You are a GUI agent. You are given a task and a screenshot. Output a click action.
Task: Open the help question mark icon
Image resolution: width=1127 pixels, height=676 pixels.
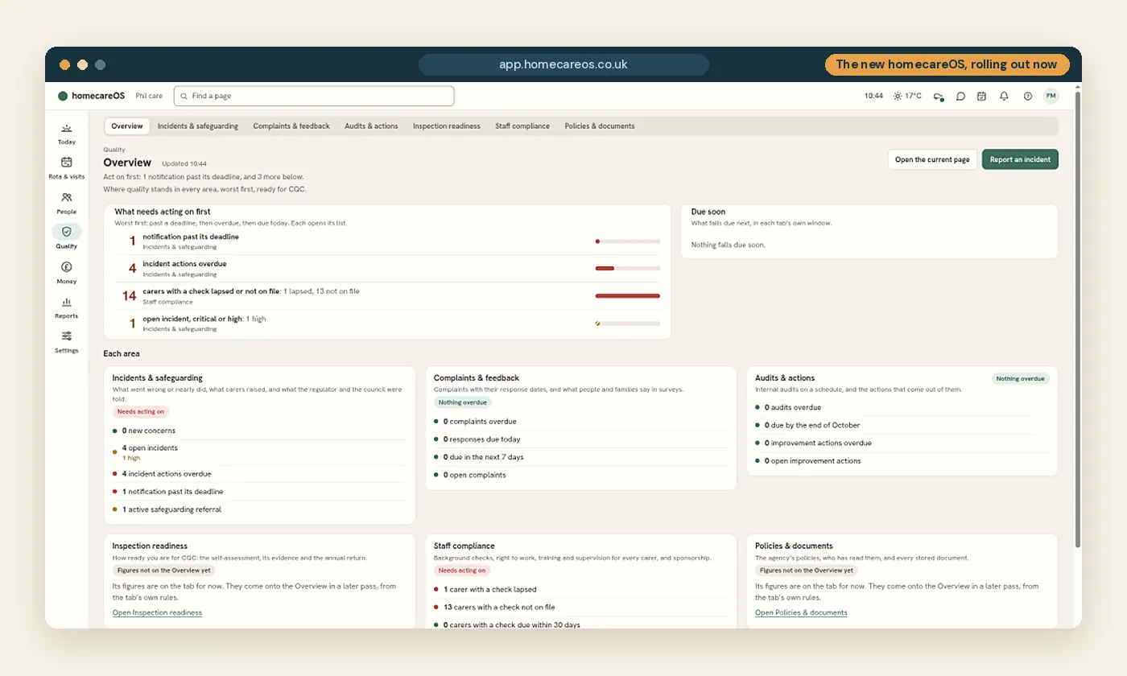[1028, 96]
